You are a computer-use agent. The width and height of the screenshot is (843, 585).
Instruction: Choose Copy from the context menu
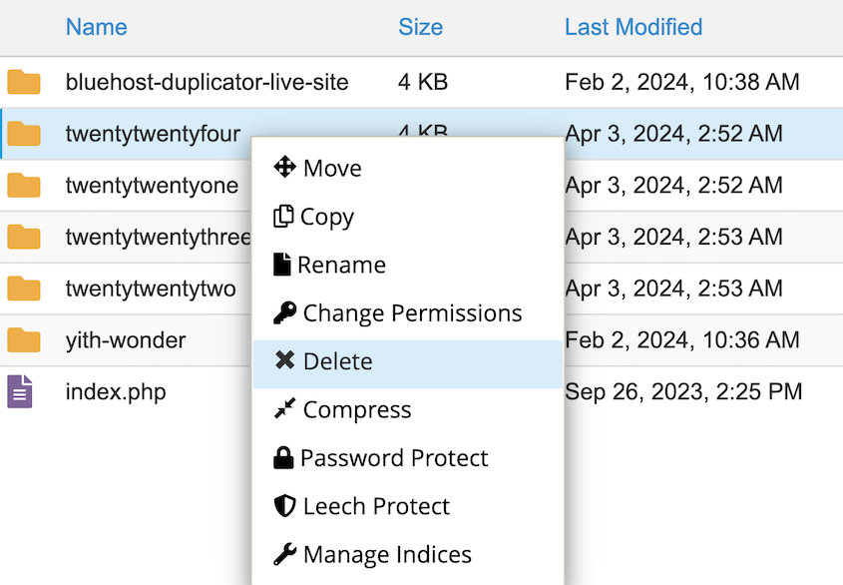tap(409, 217)
